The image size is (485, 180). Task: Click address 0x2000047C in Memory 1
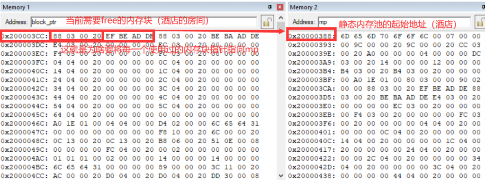point(25,132)
